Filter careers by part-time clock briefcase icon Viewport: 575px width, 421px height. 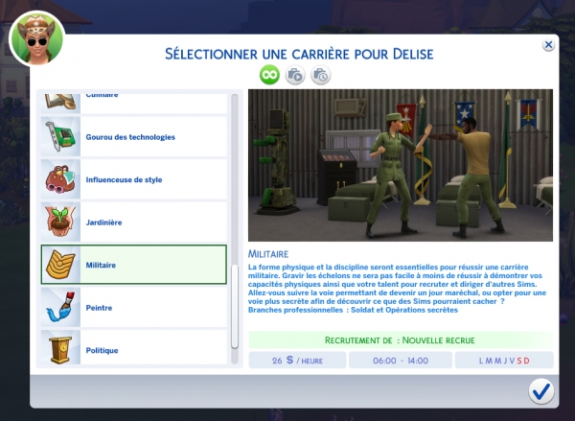(x=321, y=75)
